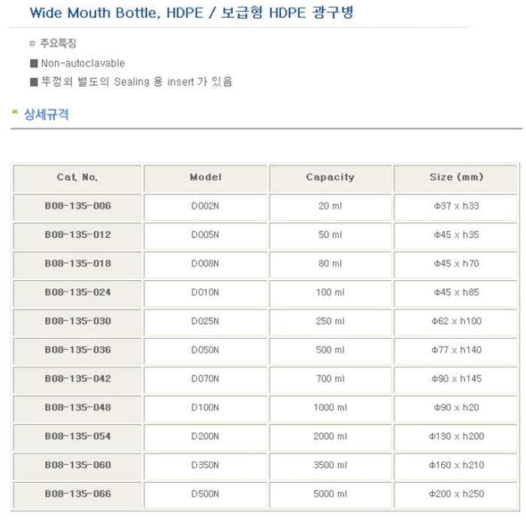This screenshot has height=522, width=526.
Task: Click the 주요특징 section heading
Action: [x=58, y=44]
